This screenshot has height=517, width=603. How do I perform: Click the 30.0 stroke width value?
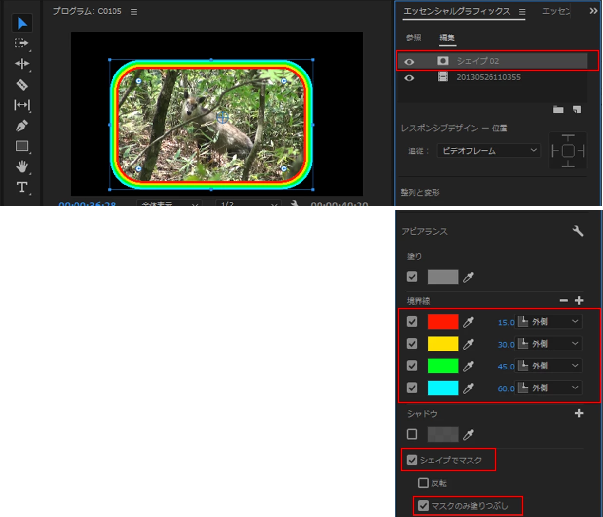(506, 344)
